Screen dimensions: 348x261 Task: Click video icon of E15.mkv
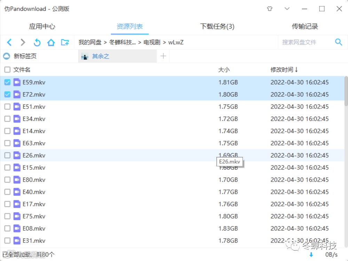pos(17,168)
